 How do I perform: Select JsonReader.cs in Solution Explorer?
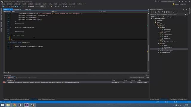(167, 29)
